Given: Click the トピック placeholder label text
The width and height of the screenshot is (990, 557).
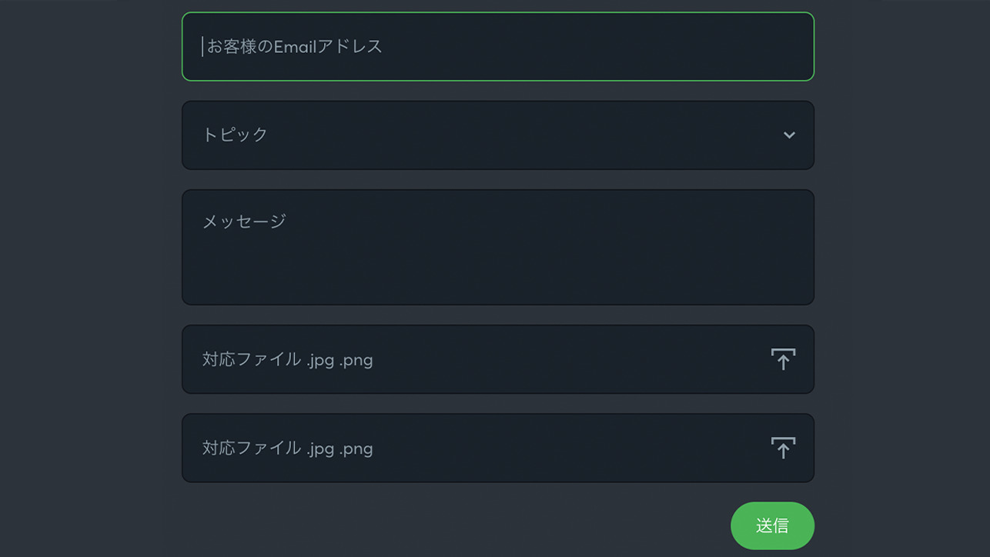Looking at the screenshot, I should 235,135.
